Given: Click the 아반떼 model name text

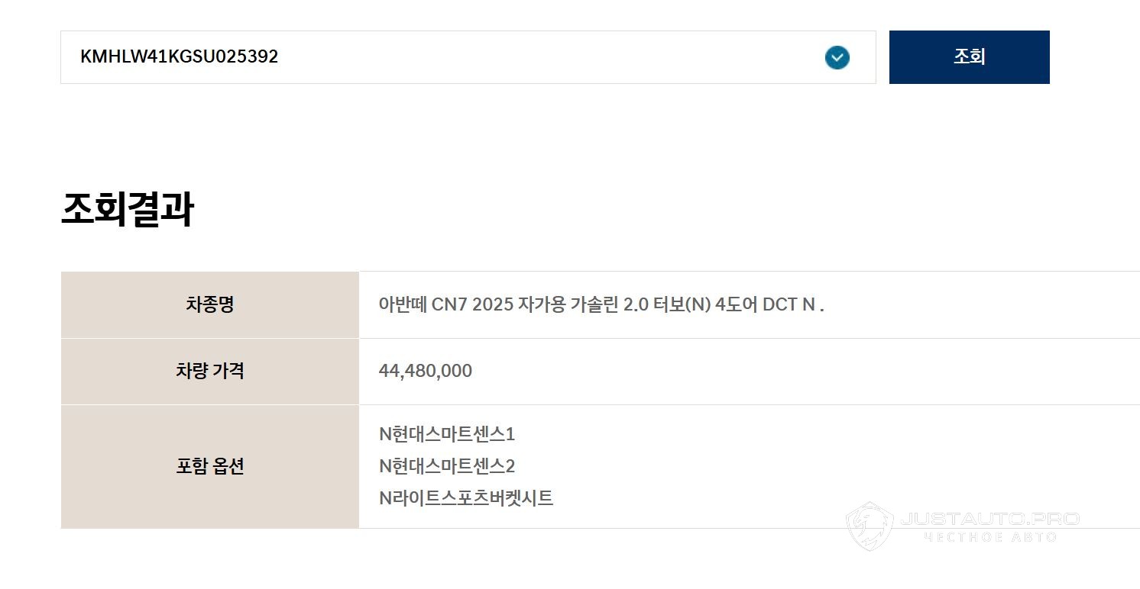Looking at the screenshot, I should [403, 305].
